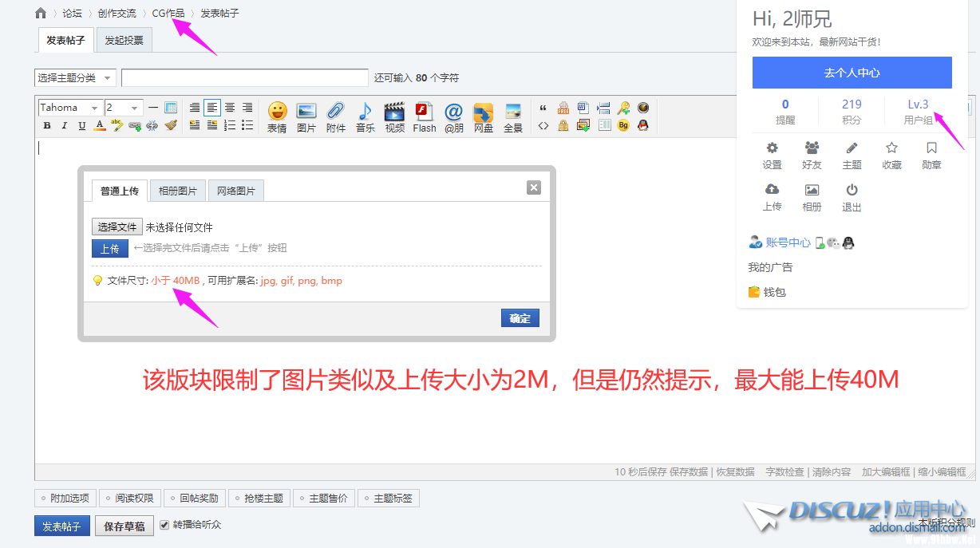Open the 选择主题分类 dropdown
The width and height of the screenshot is (980, 548).
(x=76, y=77)
